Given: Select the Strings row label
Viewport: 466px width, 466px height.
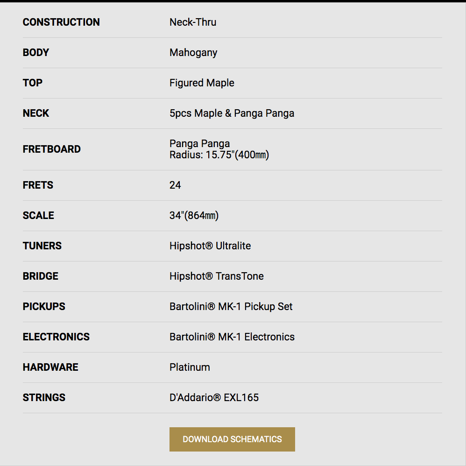Looking at the screenshot, I should click(44, 397).
